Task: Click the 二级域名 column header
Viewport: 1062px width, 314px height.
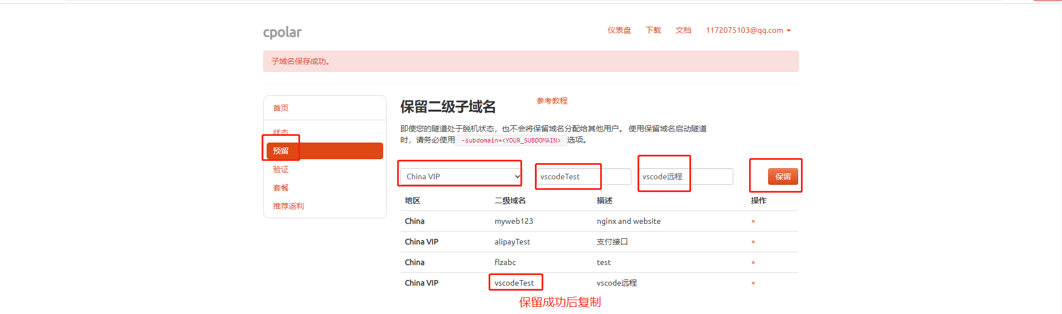Action: 510,200
